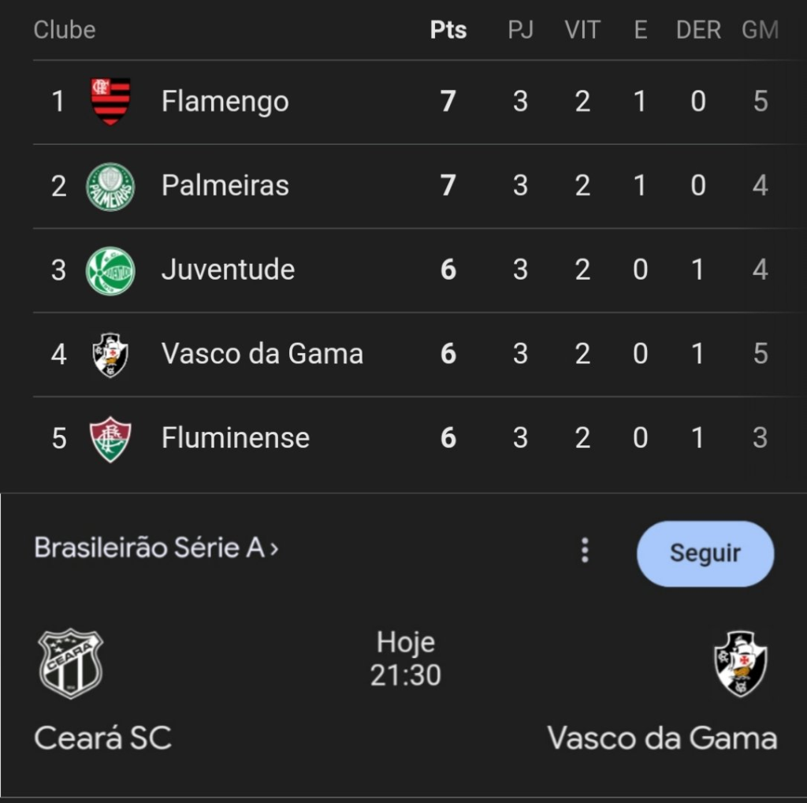Click the Fluminense club crest
The image size is (807, 803).
tap(110, 438)
